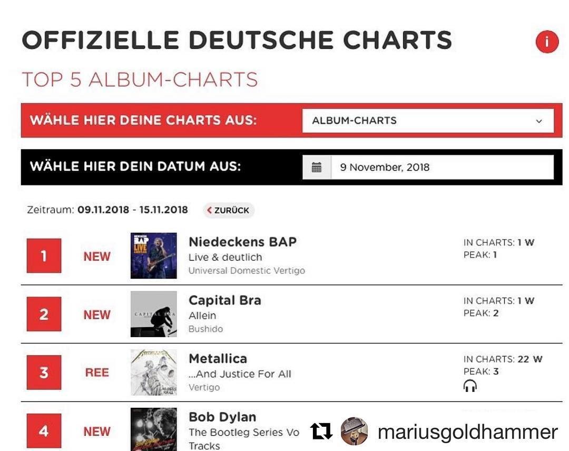Open Metallica And Justice For All cover
Image resolution: width=569 pixels, height=451 pixels.
[x=153, y=372]
